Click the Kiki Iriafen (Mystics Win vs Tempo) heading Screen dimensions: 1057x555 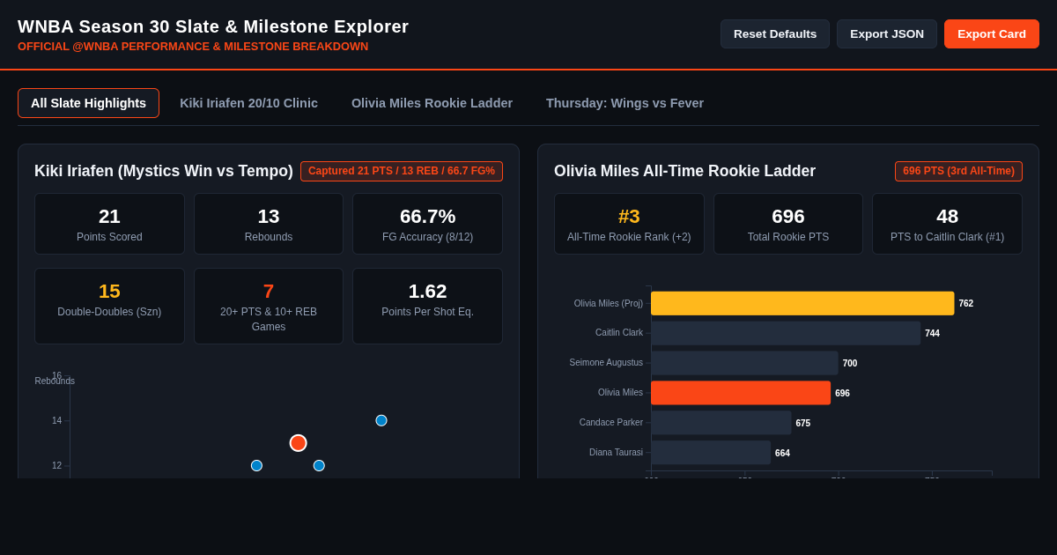(164, 171)
